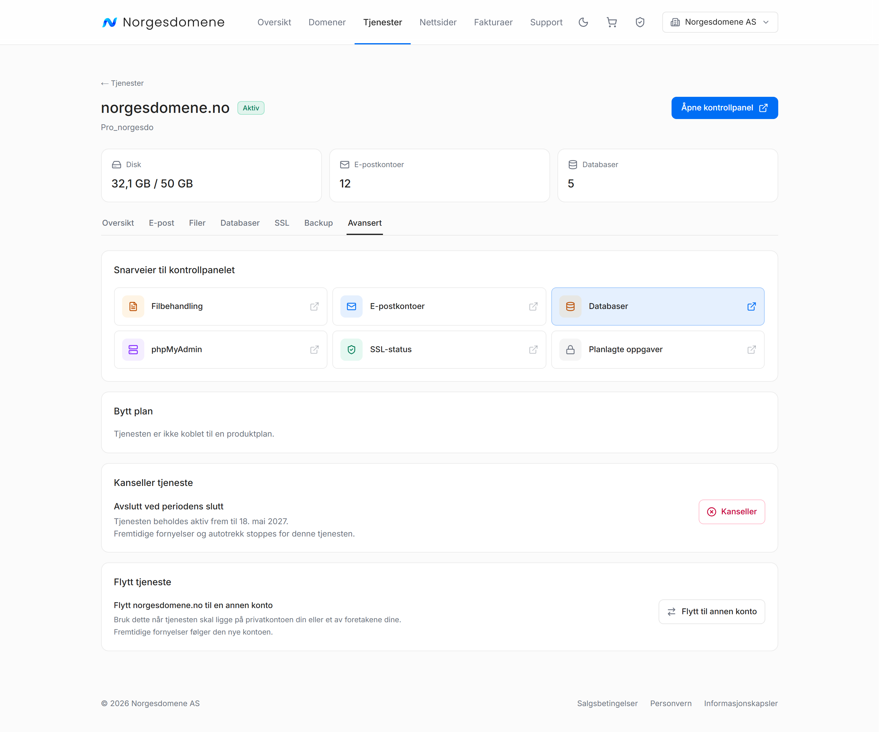Open the Informasjonskapsler footer link

pos(740,703)
